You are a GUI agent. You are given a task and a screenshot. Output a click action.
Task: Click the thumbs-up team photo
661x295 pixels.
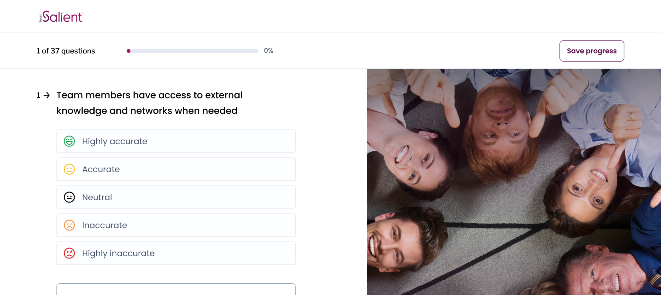click(x=514, y=182)
